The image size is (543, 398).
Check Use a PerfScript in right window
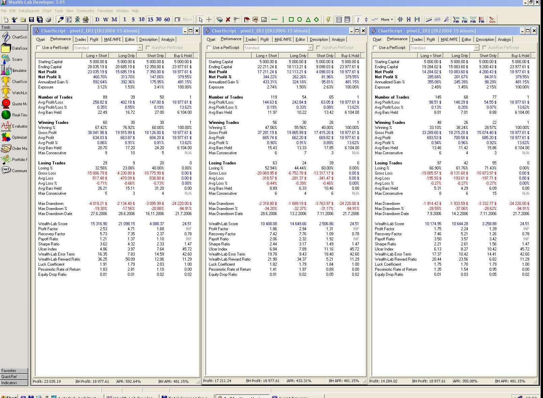tap(375, 48)
